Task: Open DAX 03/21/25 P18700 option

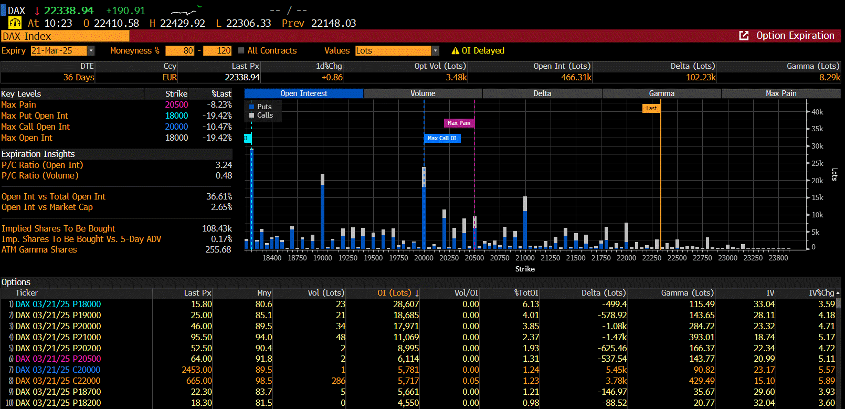Action: coord(58,392)
